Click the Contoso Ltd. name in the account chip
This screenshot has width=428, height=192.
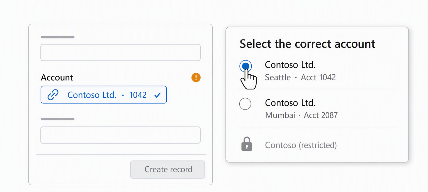click(92, 95)
